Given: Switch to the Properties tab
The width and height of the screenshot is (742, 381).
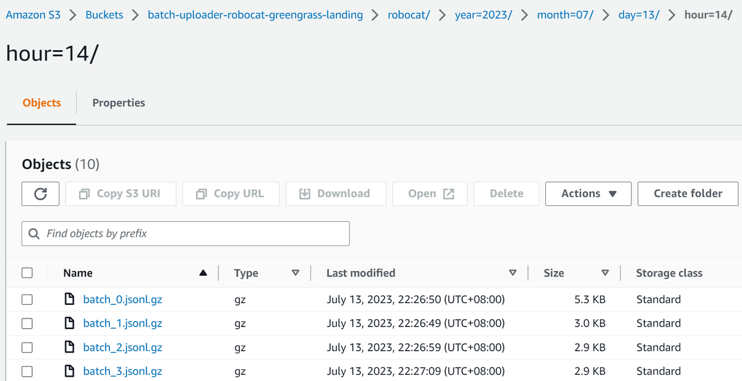Looking at the screenshot, I should [x=119, y=103].
